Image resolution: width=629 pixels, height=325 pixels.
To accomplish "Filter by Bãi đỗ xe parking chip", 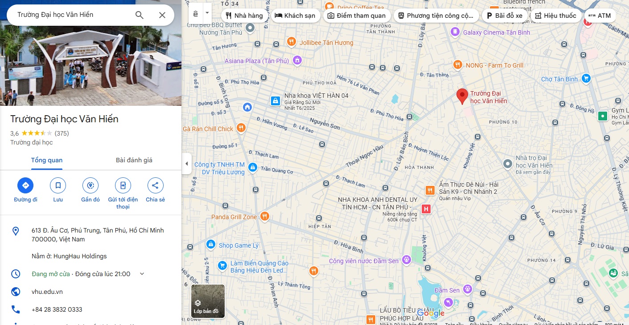I will coord(505,16).
